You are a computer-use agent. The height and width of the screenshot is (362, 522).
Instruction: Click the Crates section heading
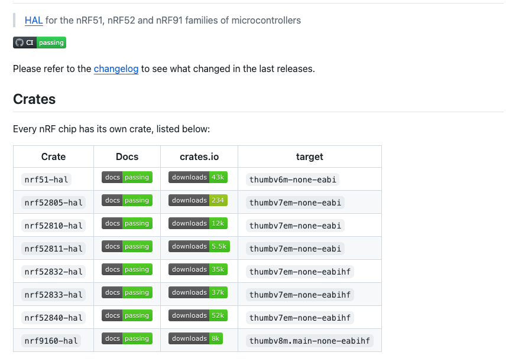click(x=34, y=99)
